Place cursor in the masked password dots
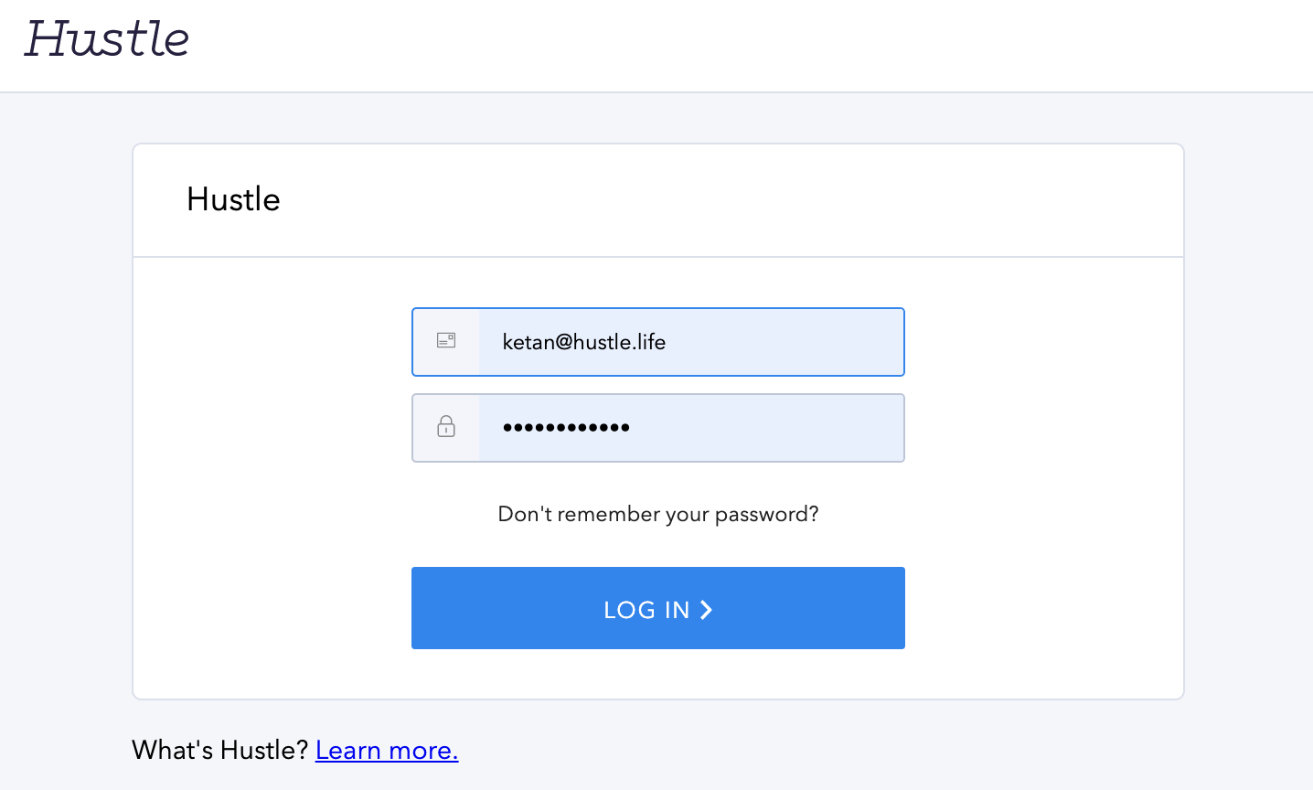 coord(566,427)
